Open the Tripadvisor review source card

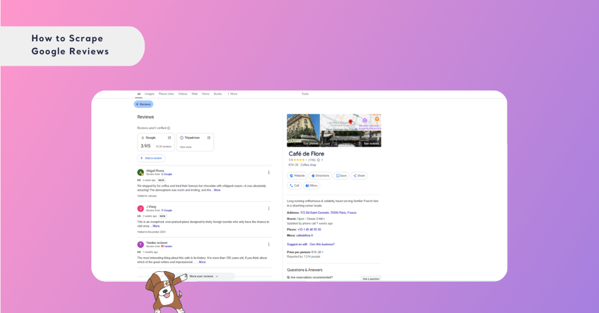pos(195,142)
